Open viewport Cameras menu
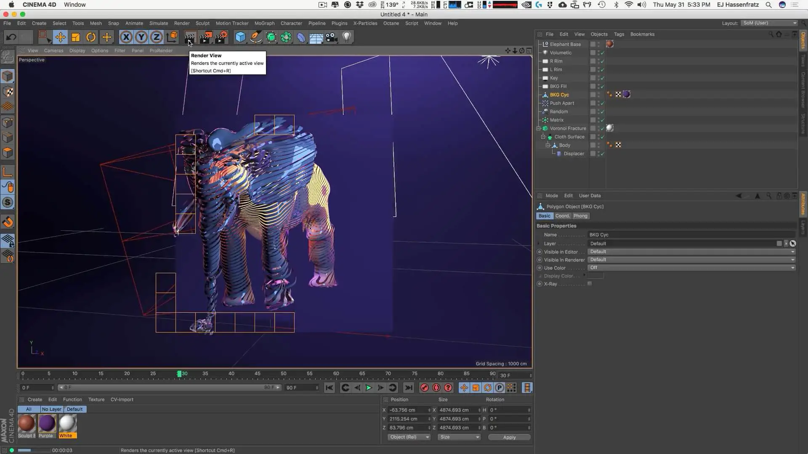This screenshot has width=808, height=454. click(x=53, y=50)
